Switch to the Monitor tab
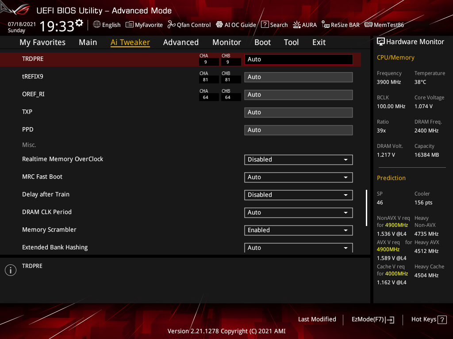Screen dimensions: 453x339 click(226, 42)
